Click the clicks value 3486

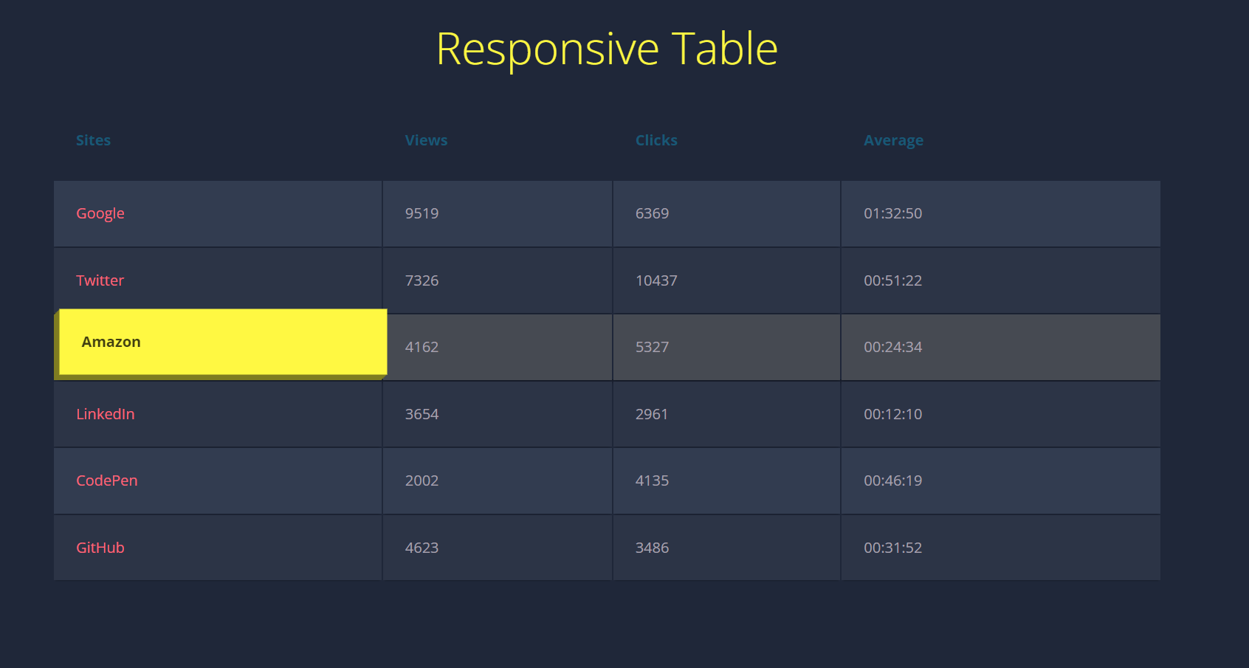coord(652,548)
